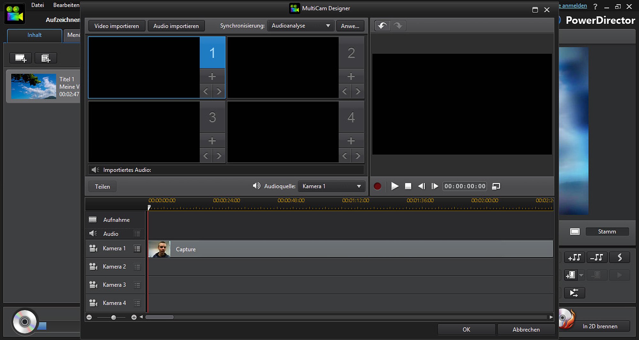Screen dimensions: 639x340
Task: Switch active source to camera 2
Action: (x=351, y=53)
